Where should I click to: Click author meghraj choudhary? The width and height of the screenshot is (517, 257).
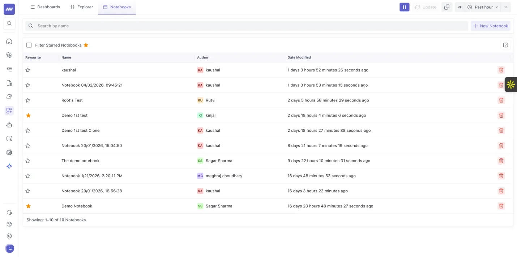[x=224, y=176]
